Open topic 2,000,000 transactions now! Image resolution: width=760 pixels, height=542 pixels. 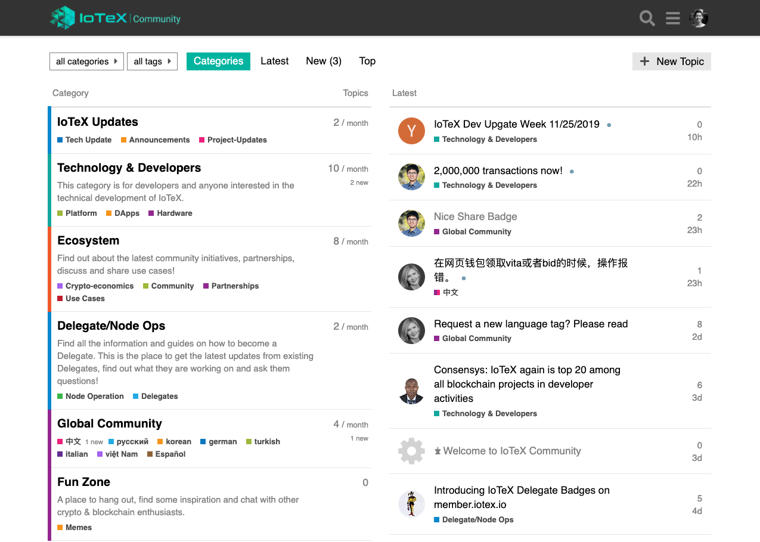(x=498, y=171)
